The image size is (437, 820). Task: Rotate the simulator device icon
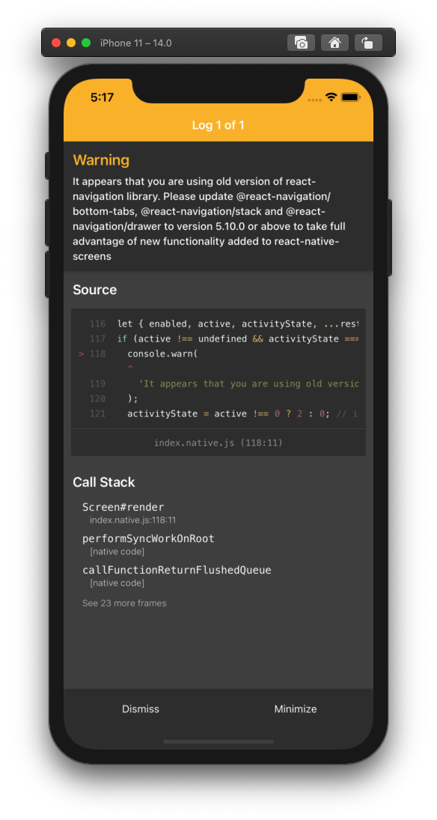(368, 43)
